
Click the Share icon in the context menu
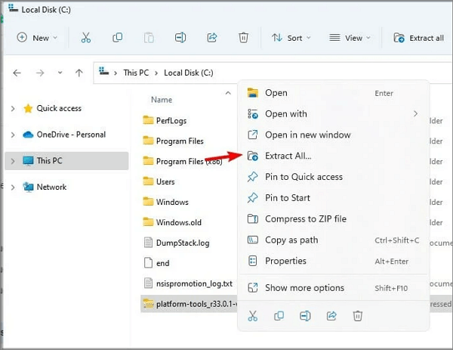pos(331,316)
